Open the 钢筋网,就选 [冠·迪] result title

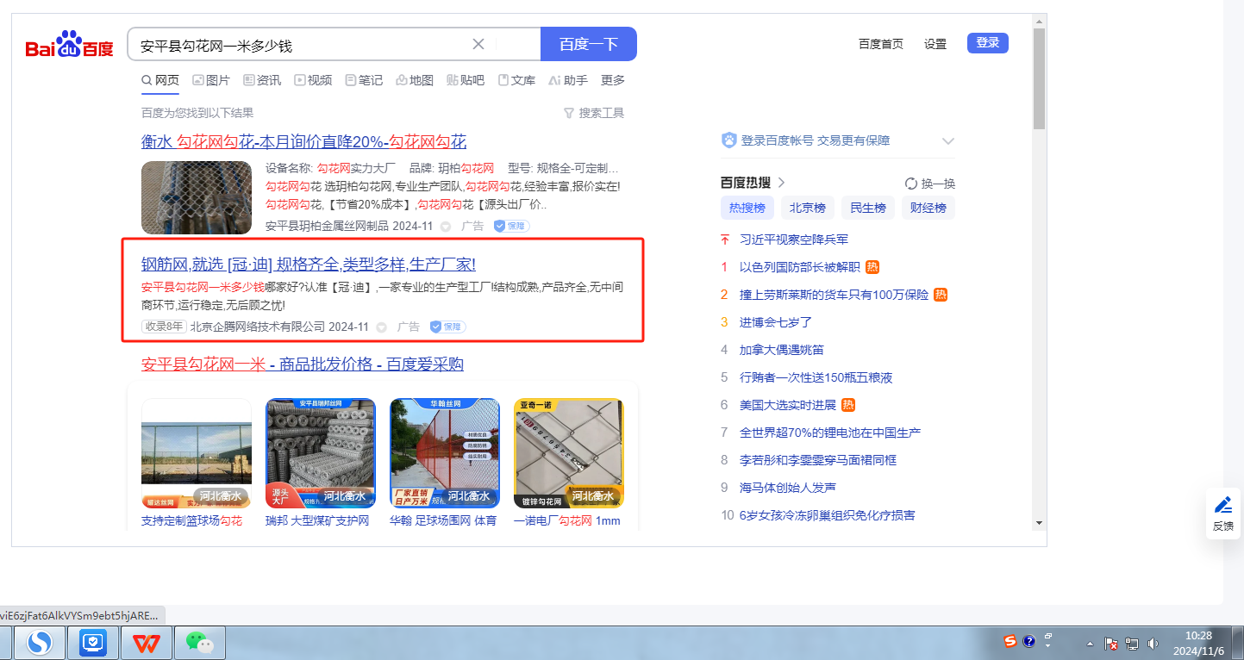[x=309, y=264]
